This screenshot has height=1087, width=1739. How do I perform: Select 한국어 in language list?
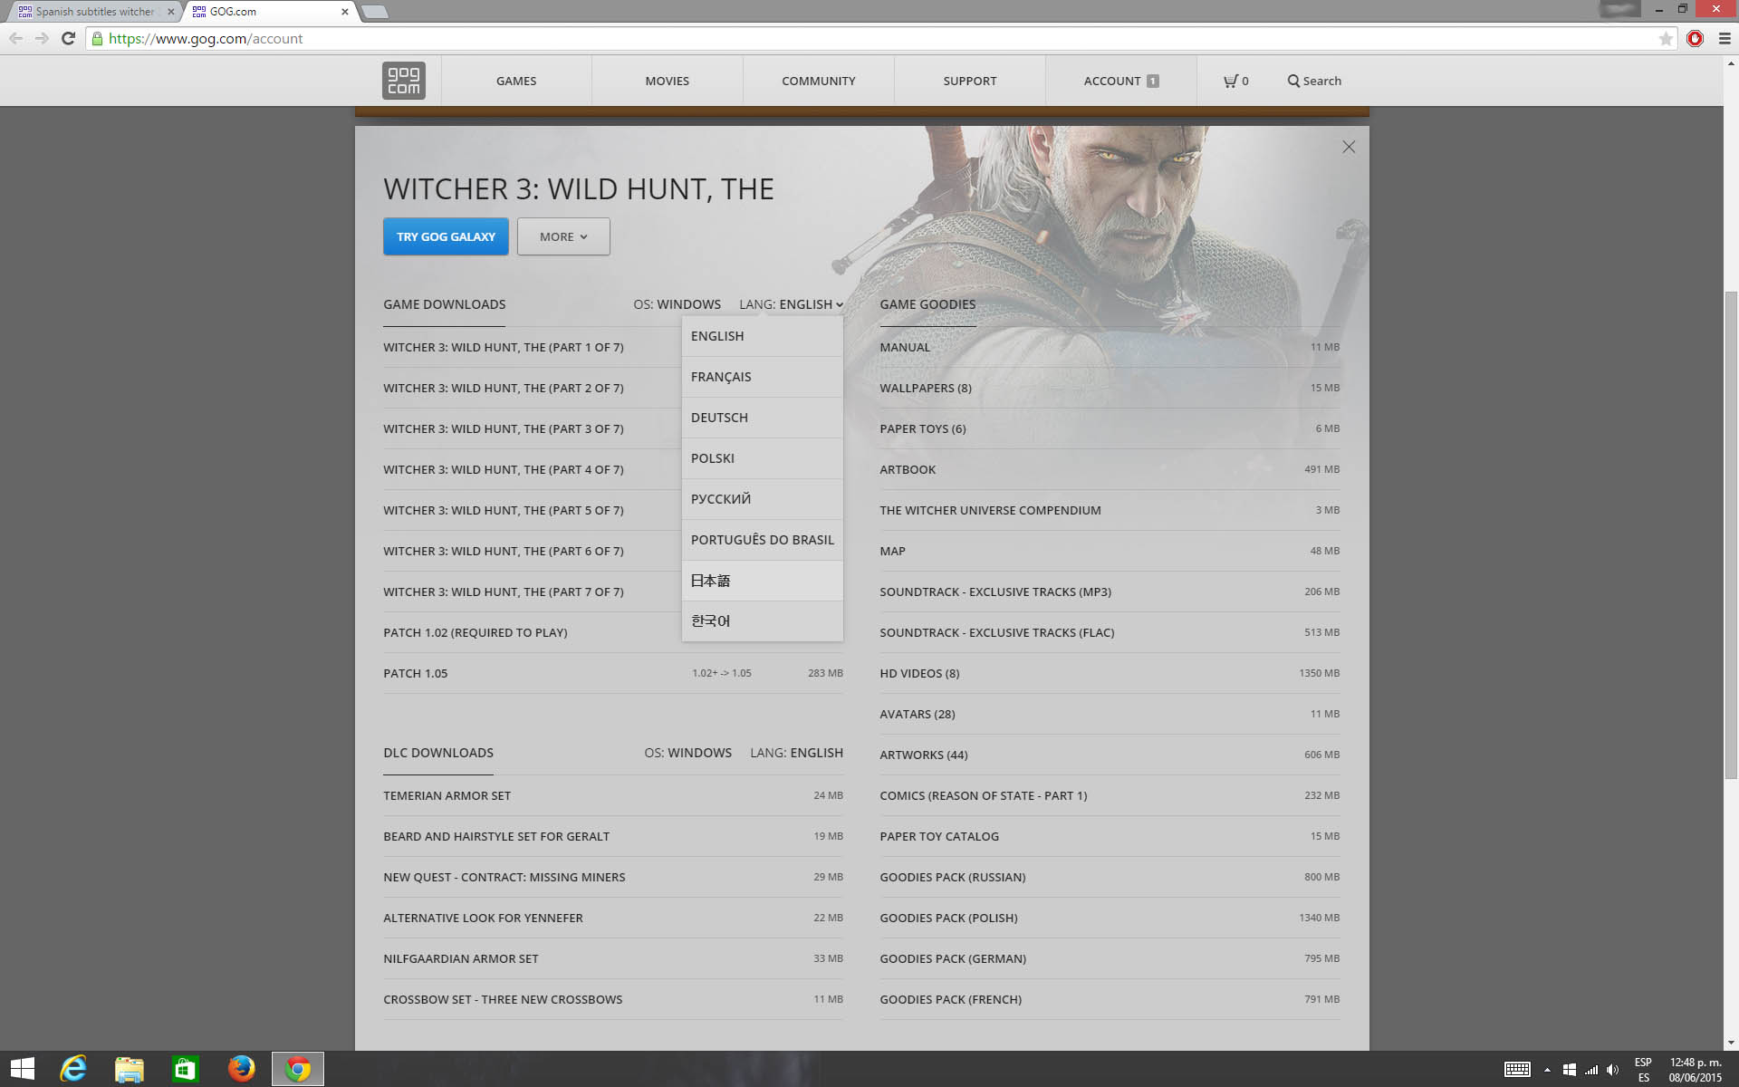click(x=762, y=621)
